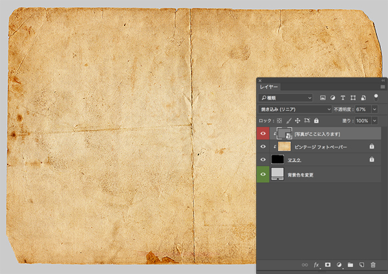
Task: Hide the 写真がここに入ります layer
Action: (x=263, y=134)
